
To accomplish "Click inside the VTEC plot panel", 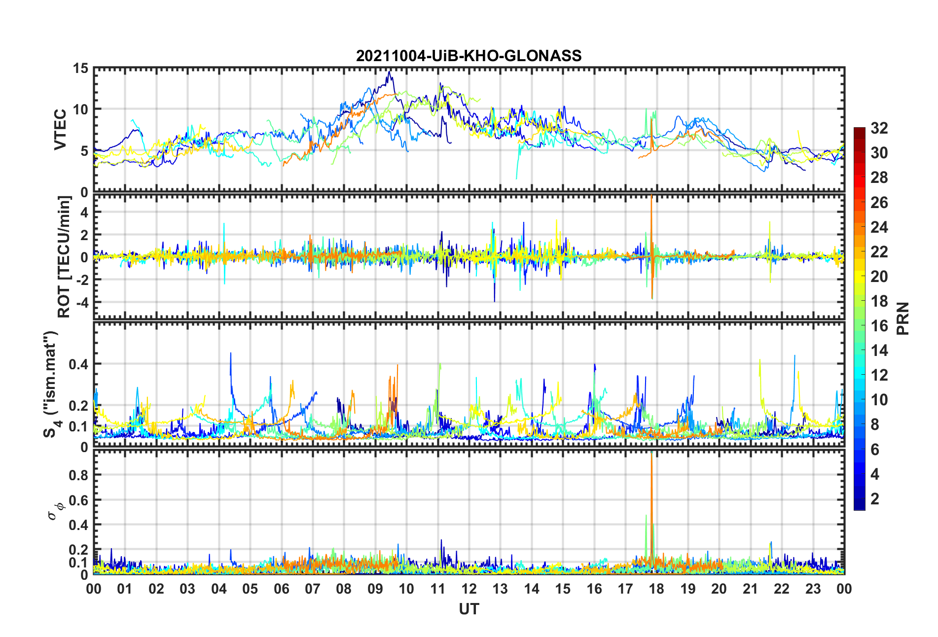I will click(469, 130).
